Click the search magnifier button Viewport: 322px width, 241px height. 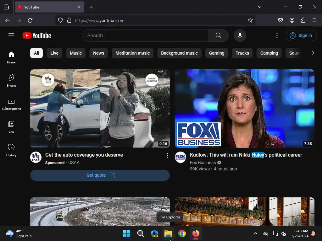click(218, 35)
